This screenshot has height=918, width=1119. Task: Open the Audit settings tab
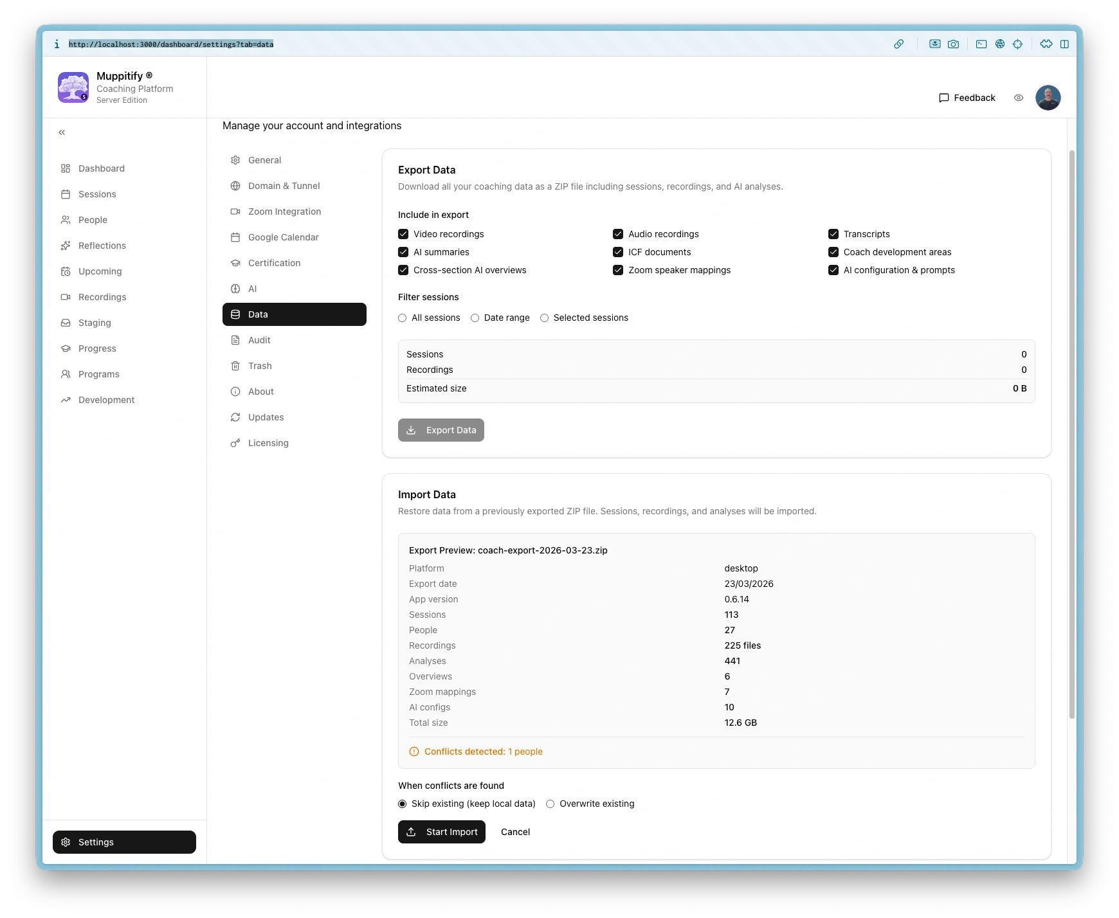(259, 340)
